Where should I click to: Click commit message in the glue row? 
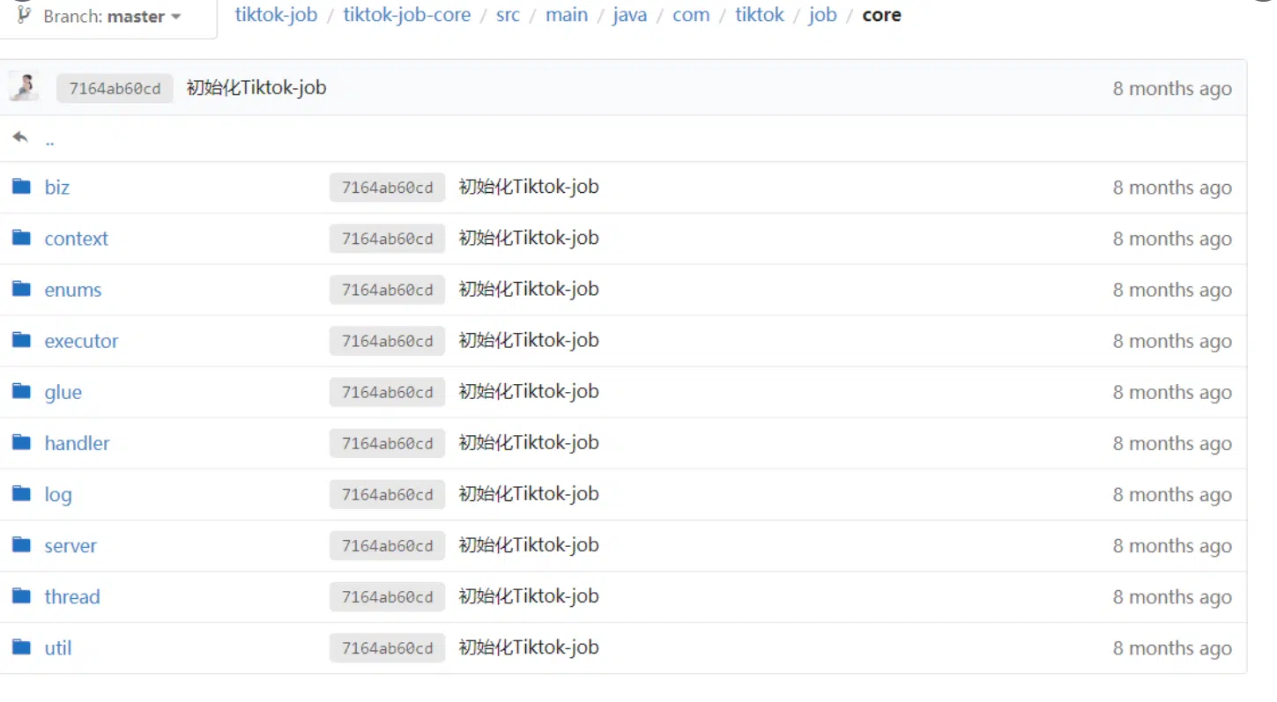(529, 390)
